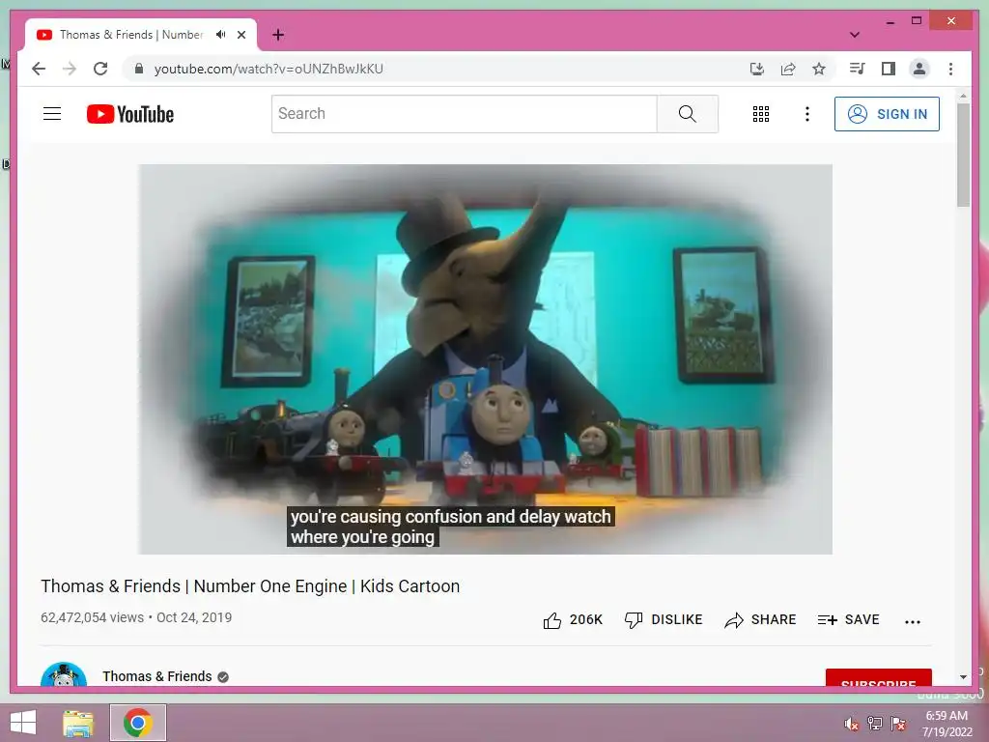Open Chrome three-dot menu

[x=950, y=69]
